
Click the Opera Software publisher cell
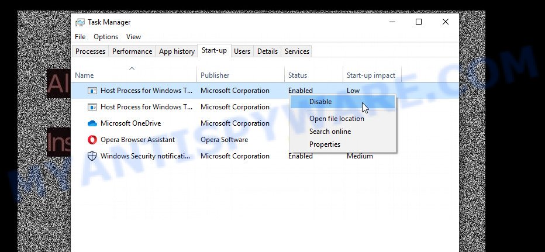click(x=224, y=140)
